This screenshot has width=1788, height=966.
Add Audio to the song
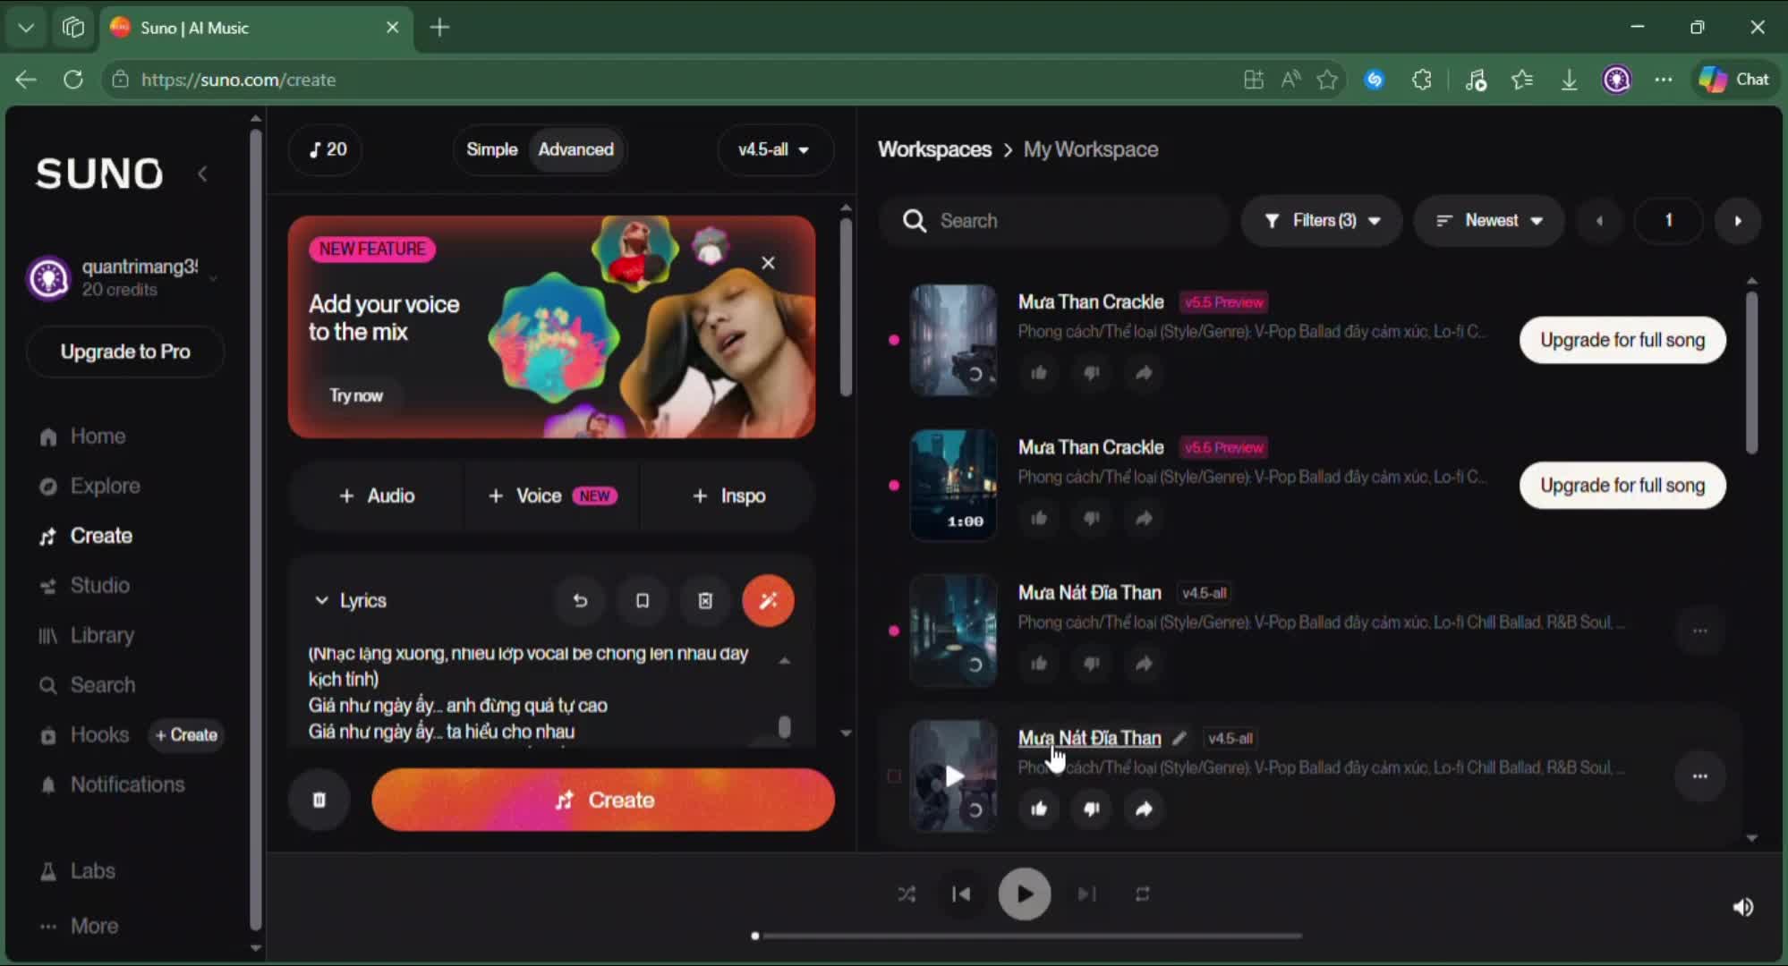377,496
